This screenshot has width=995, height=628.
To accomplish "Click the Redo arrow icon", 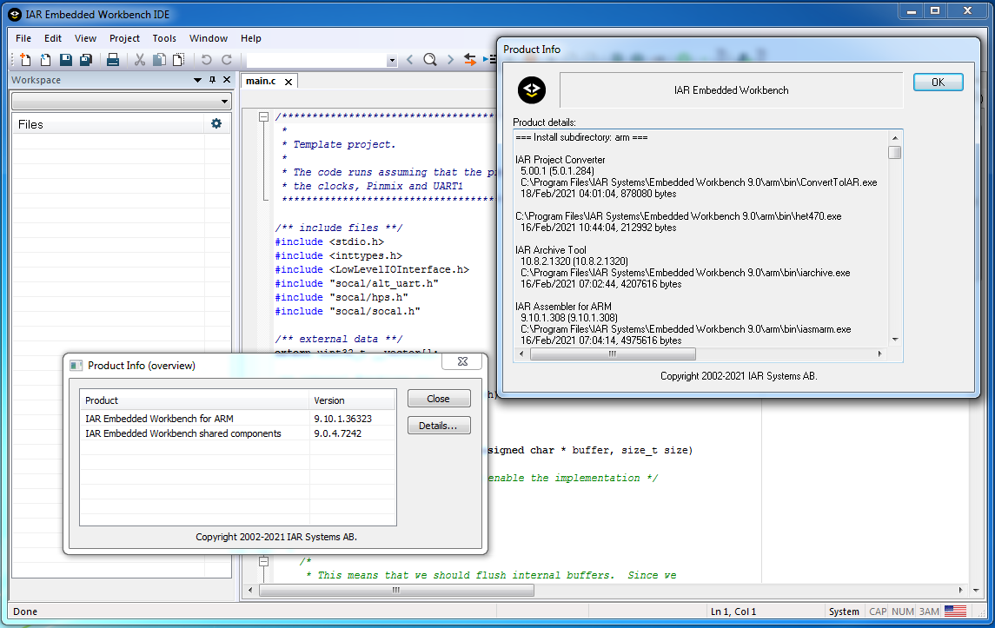I will (227, 60).
